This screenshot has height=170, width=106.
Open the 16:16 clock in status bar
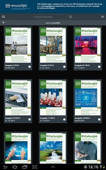click(x=93, y=167)
